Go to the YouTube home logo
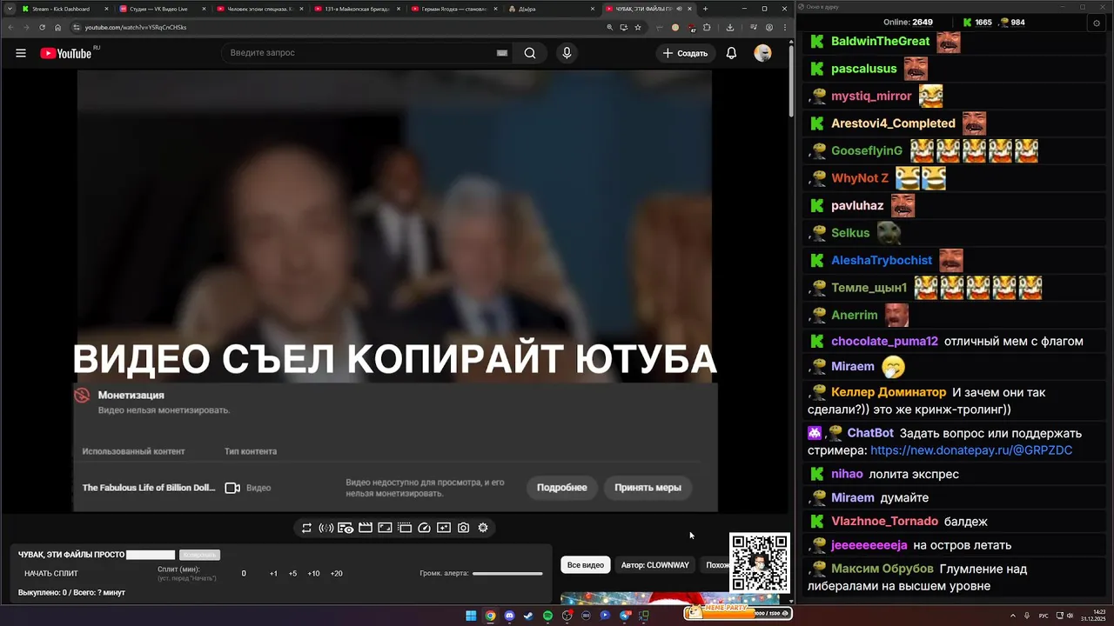Screen dimensions: 1114x626 [x=66, y=53]
